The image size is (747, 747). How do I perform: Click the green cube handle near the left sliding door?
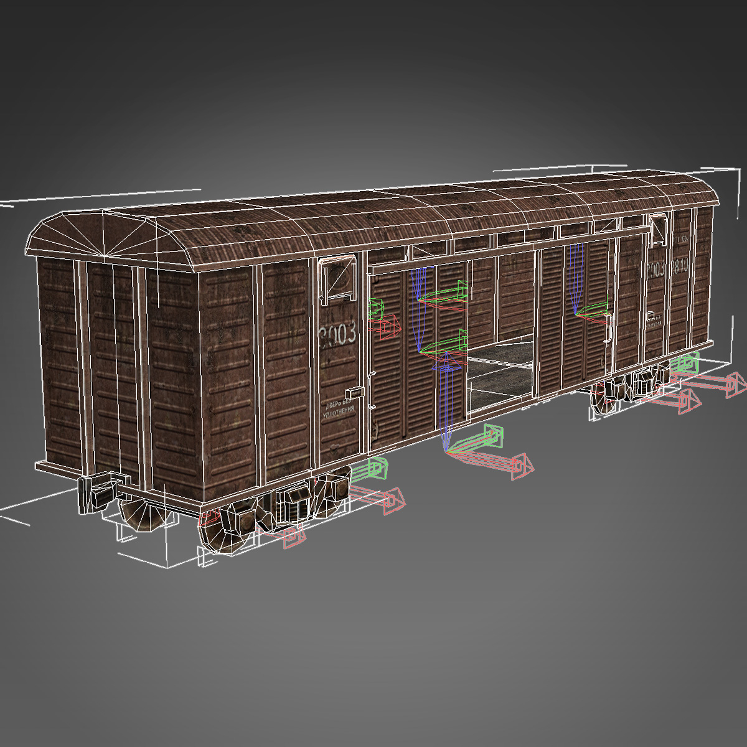pyautogui.click(x=377, y=308)
